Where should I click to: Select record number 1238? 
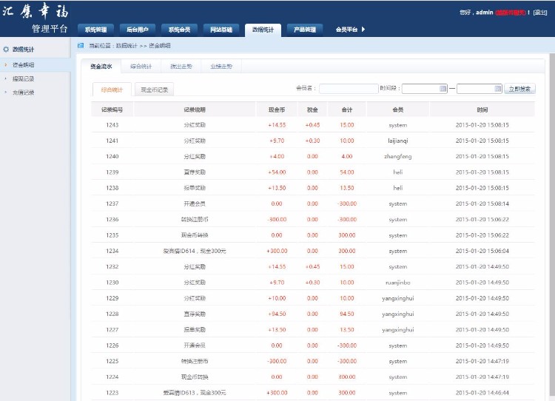click(x=112, y=188)
